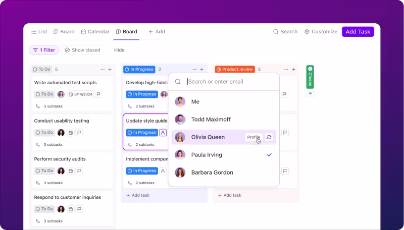This screenshot has width=404, height=230.
Task: Switch to the List view tab
Action: coord(39,32)
